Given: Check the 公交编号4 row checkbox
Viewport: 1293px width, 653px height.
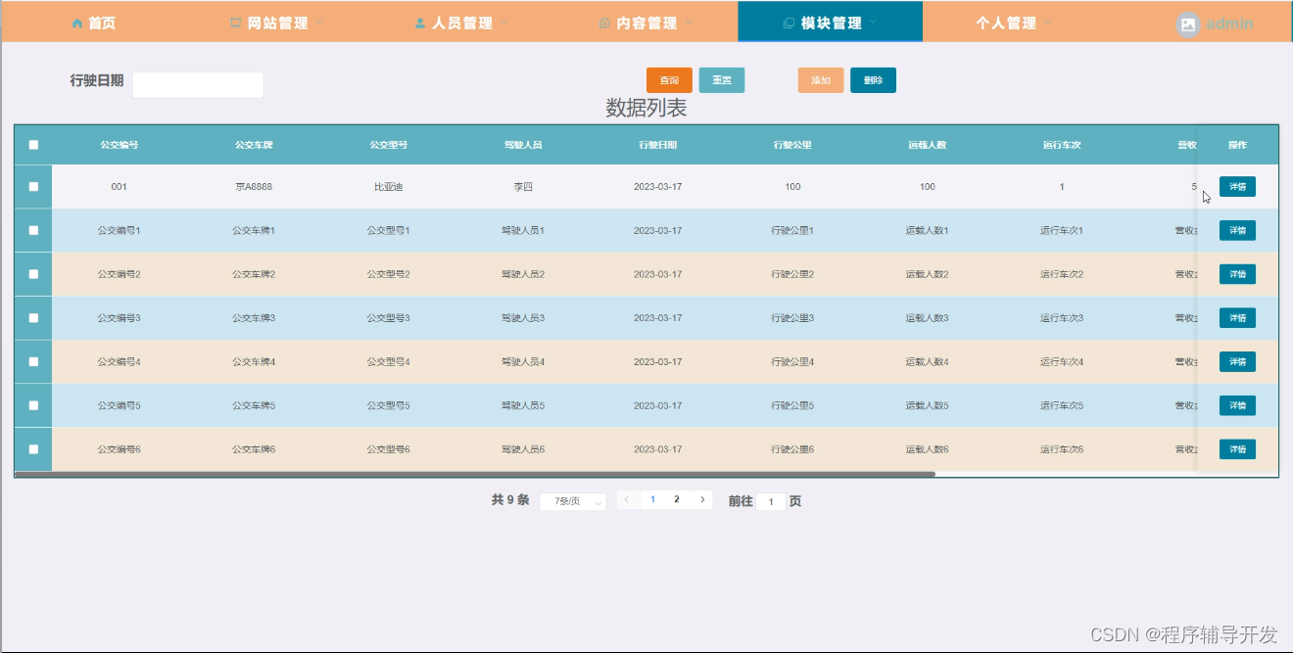Looking at the screenshot, I should point(33,361).
